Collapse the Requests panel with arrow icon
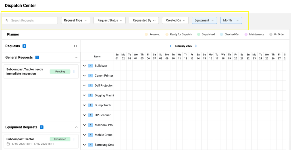291x150 pixels. tap(75, 46)
